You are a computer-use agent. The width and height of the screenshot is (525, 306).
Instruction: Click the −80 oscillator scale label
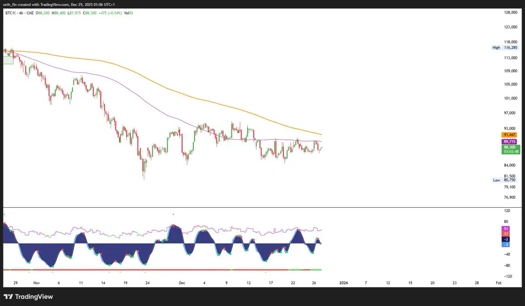507,265
